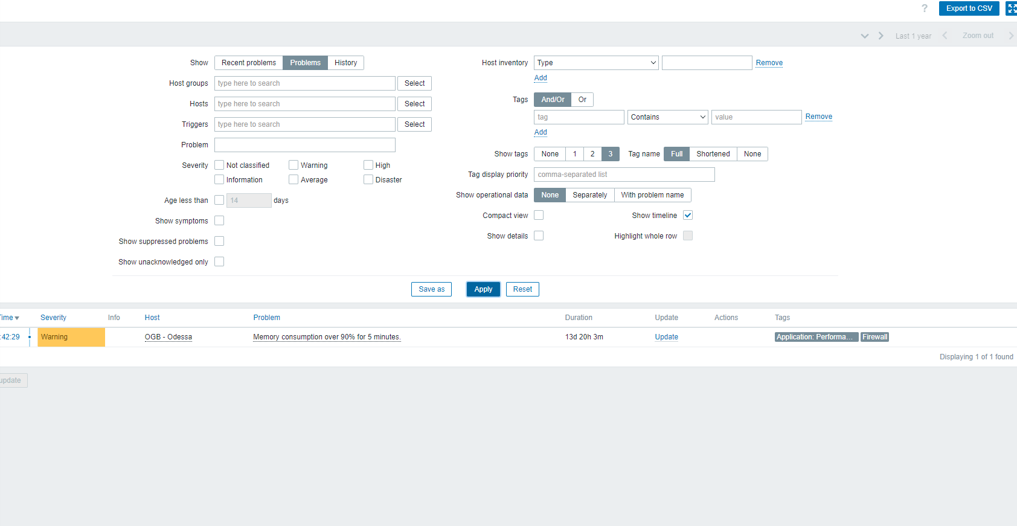
Task: Click the Problem name text field
Action: [x=305, y=145]
